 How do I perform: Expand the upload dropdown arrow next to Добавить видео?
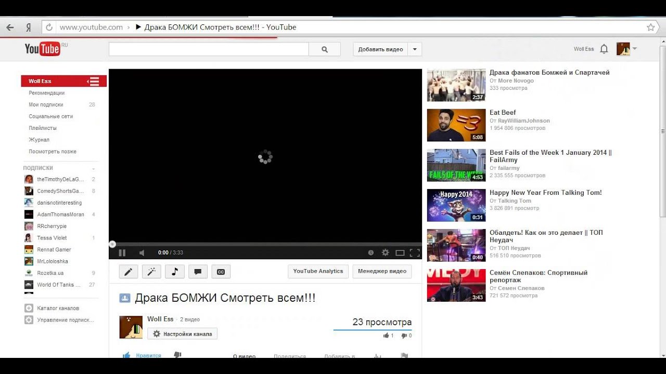point(415,49)
